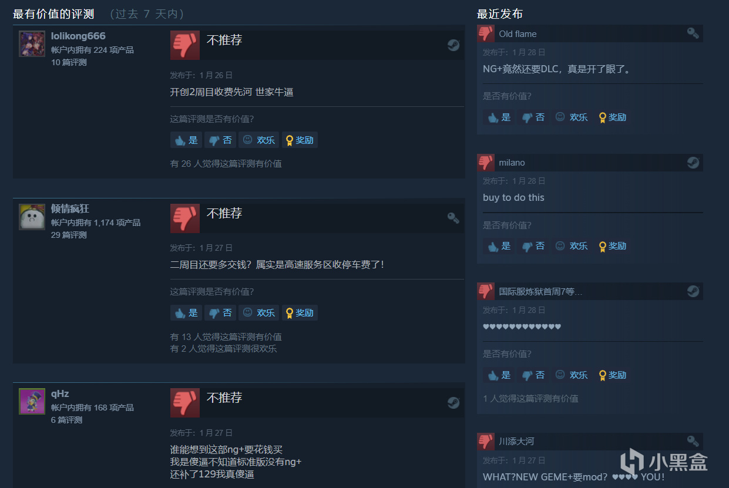Open qHz's avatar thumbnail

click(32, 401)
